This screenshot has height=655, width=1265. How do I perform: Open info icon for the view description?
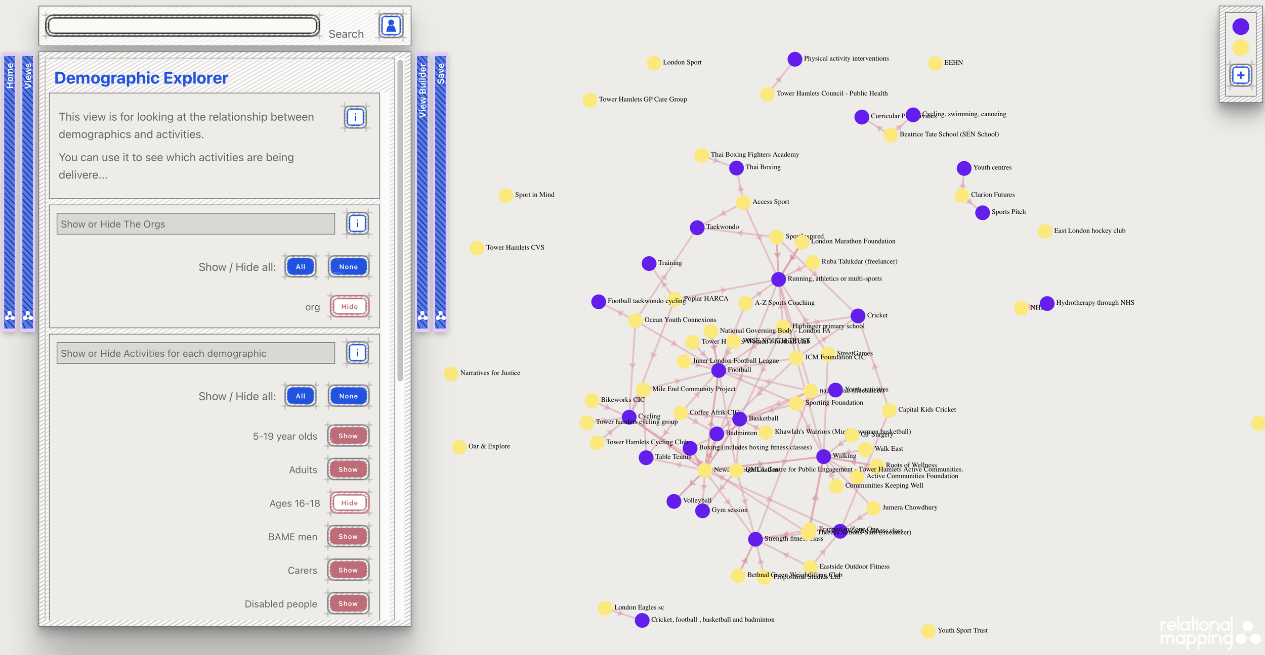355,117
